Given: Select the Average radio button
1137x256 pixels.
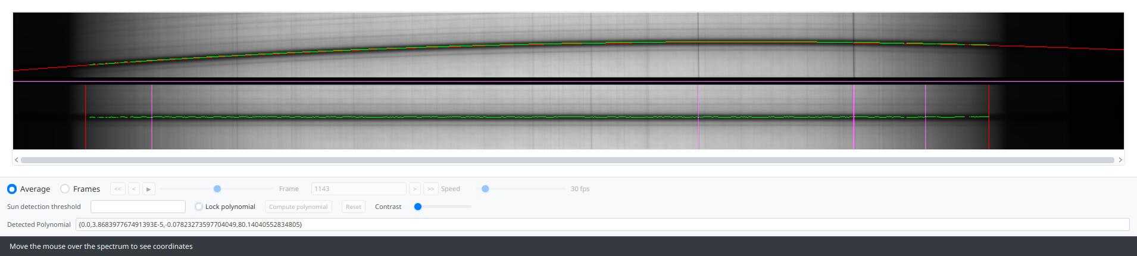Looking at the screenshot, I should click(x=12, y=189).
